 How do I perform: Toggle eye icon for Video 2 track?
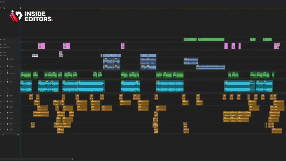point(1,52)
